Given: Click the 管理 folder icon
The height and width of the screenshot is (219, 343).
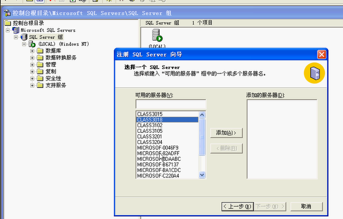Looking at the screenshot, I should pyautogui.click(x=40, y=65).
